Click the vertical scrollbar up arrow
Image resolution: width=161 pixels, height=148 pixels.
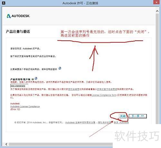click(x=157, y=11)
